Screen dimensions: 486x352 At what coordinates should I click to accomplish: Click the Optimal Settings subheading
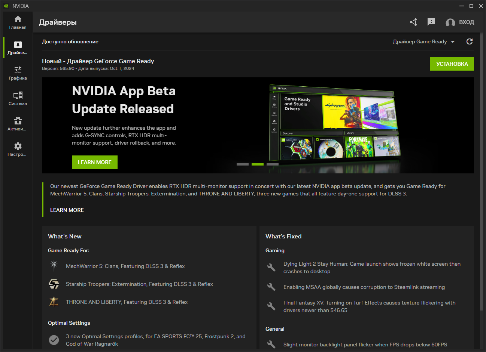coord(69,323)
